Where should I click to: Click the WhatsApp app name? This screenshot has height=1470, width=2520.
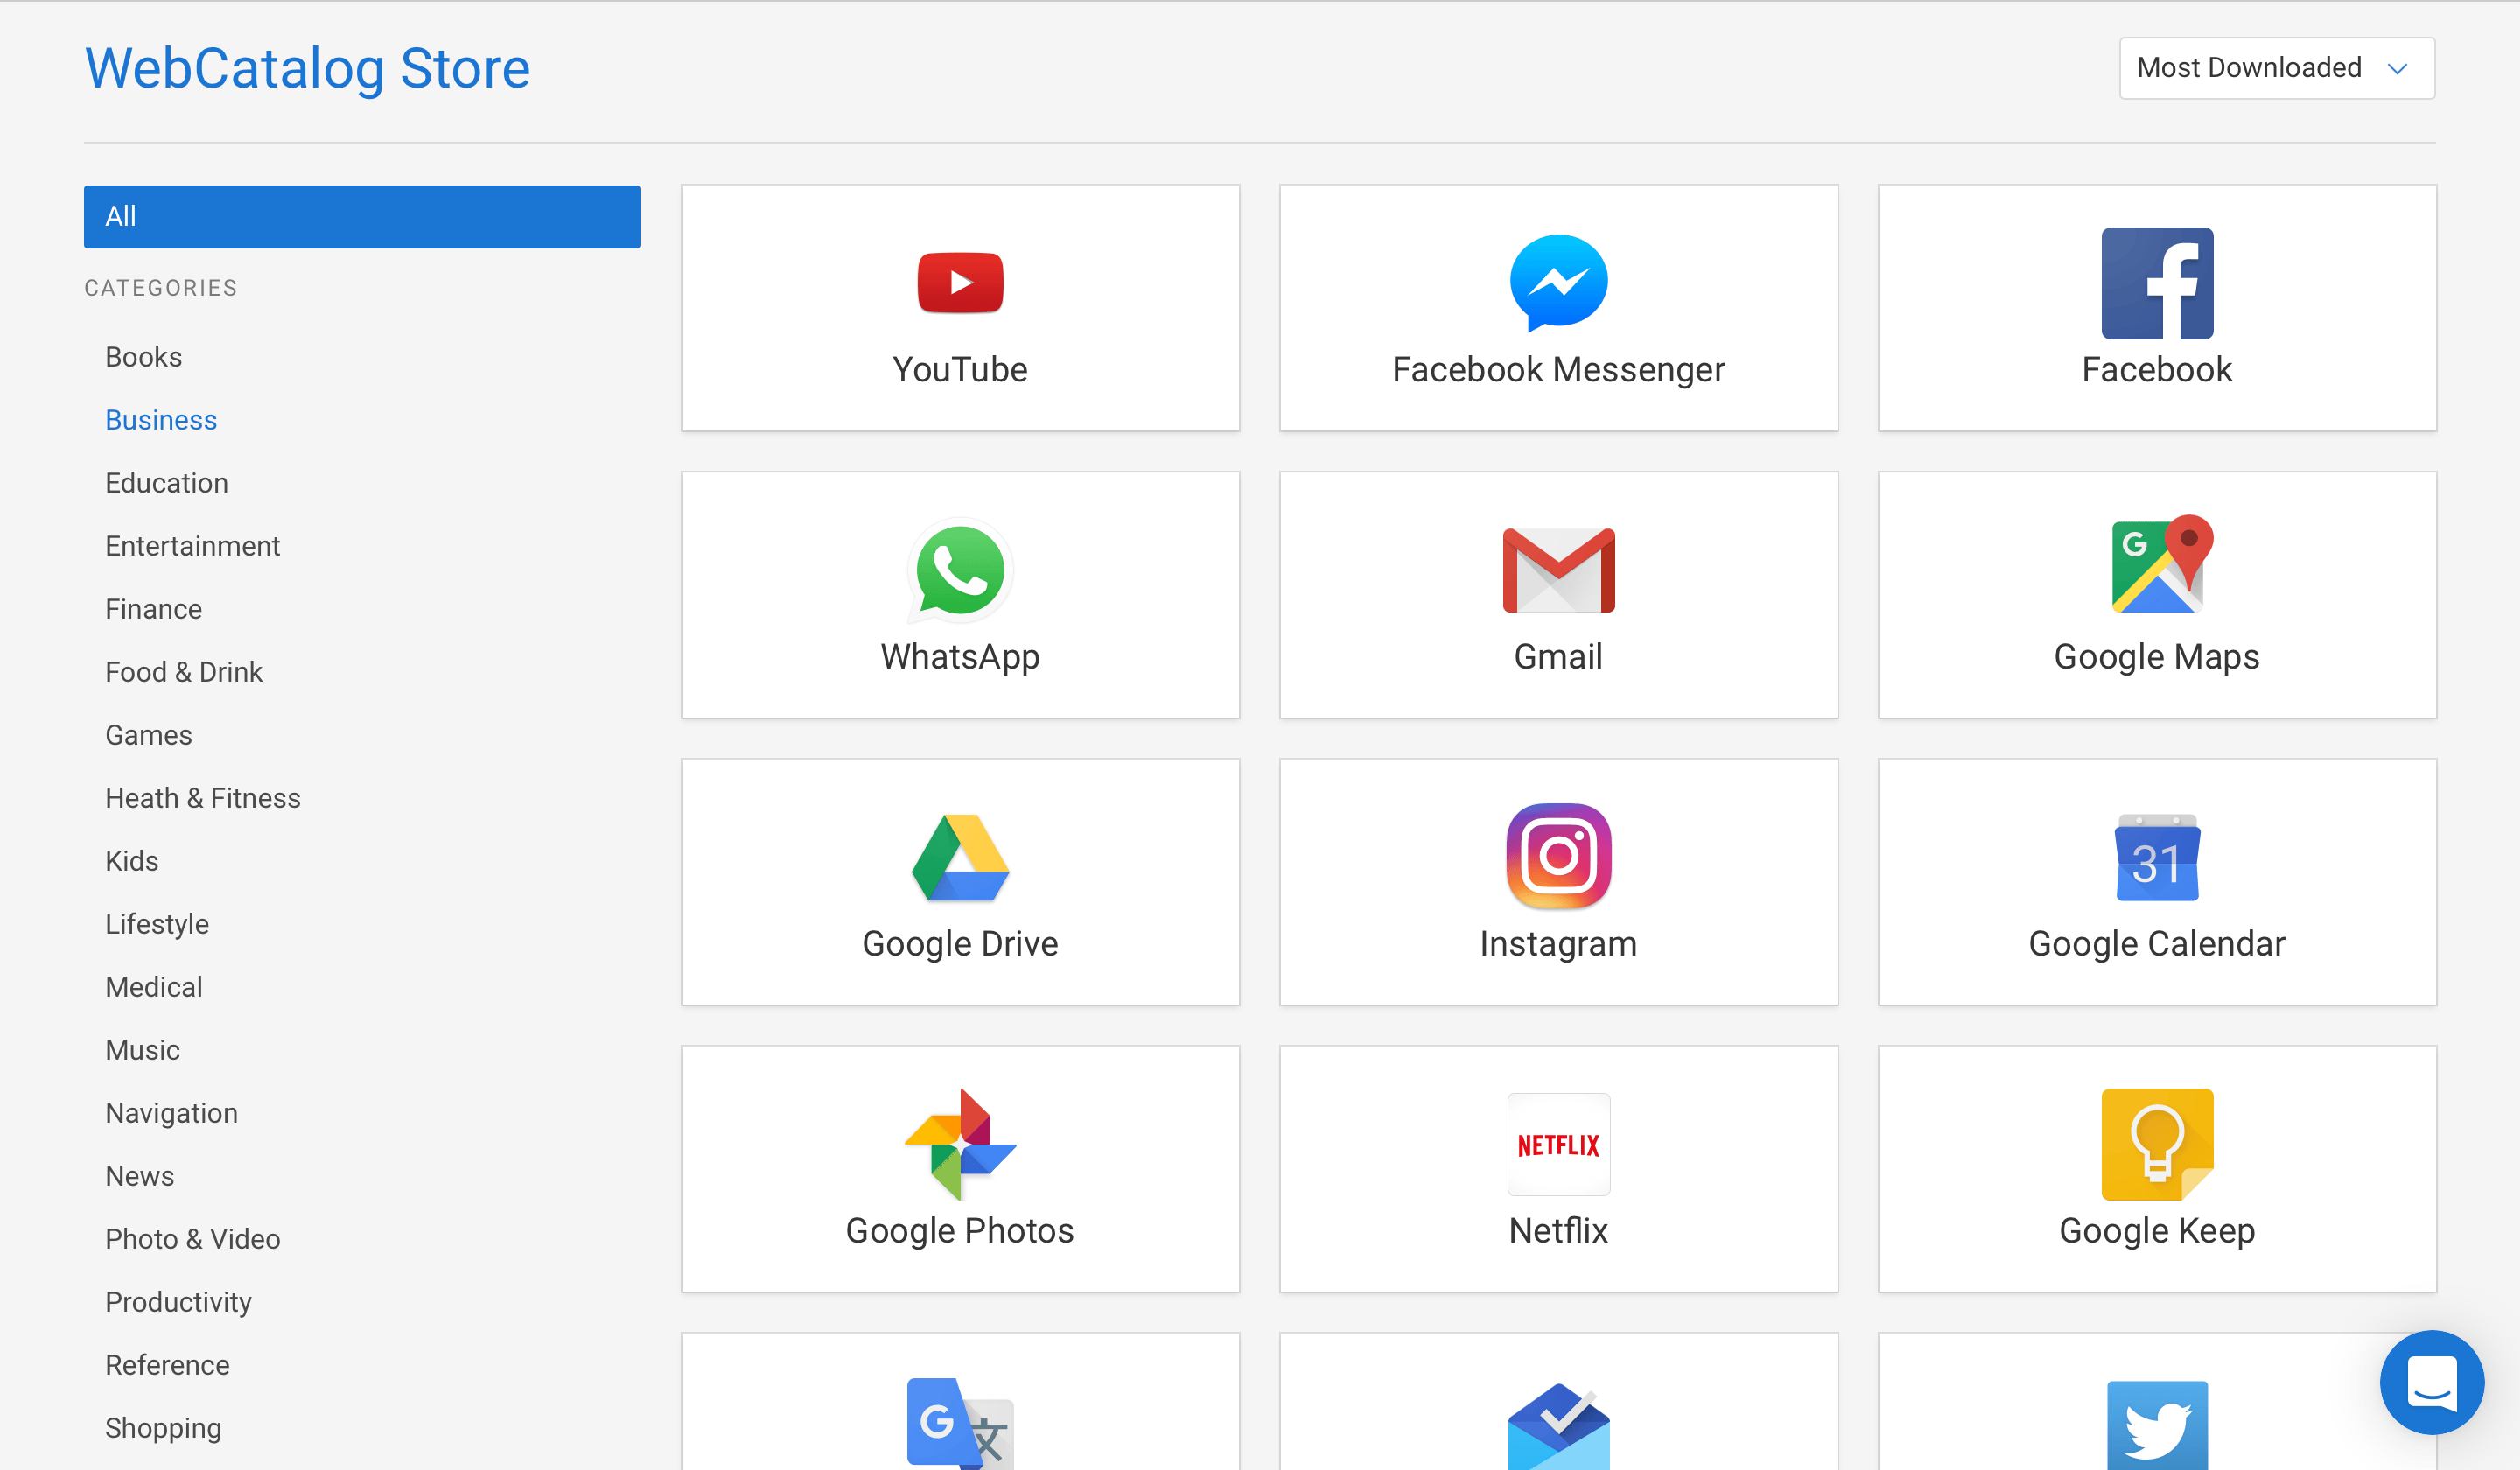coord(960,657)
